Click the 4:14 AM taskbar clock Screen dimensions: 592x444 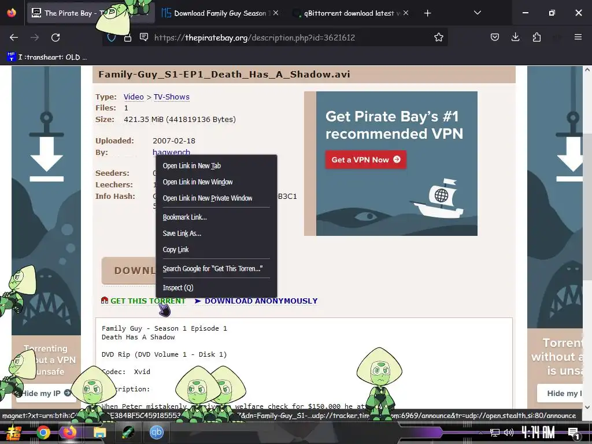point(539,432)
